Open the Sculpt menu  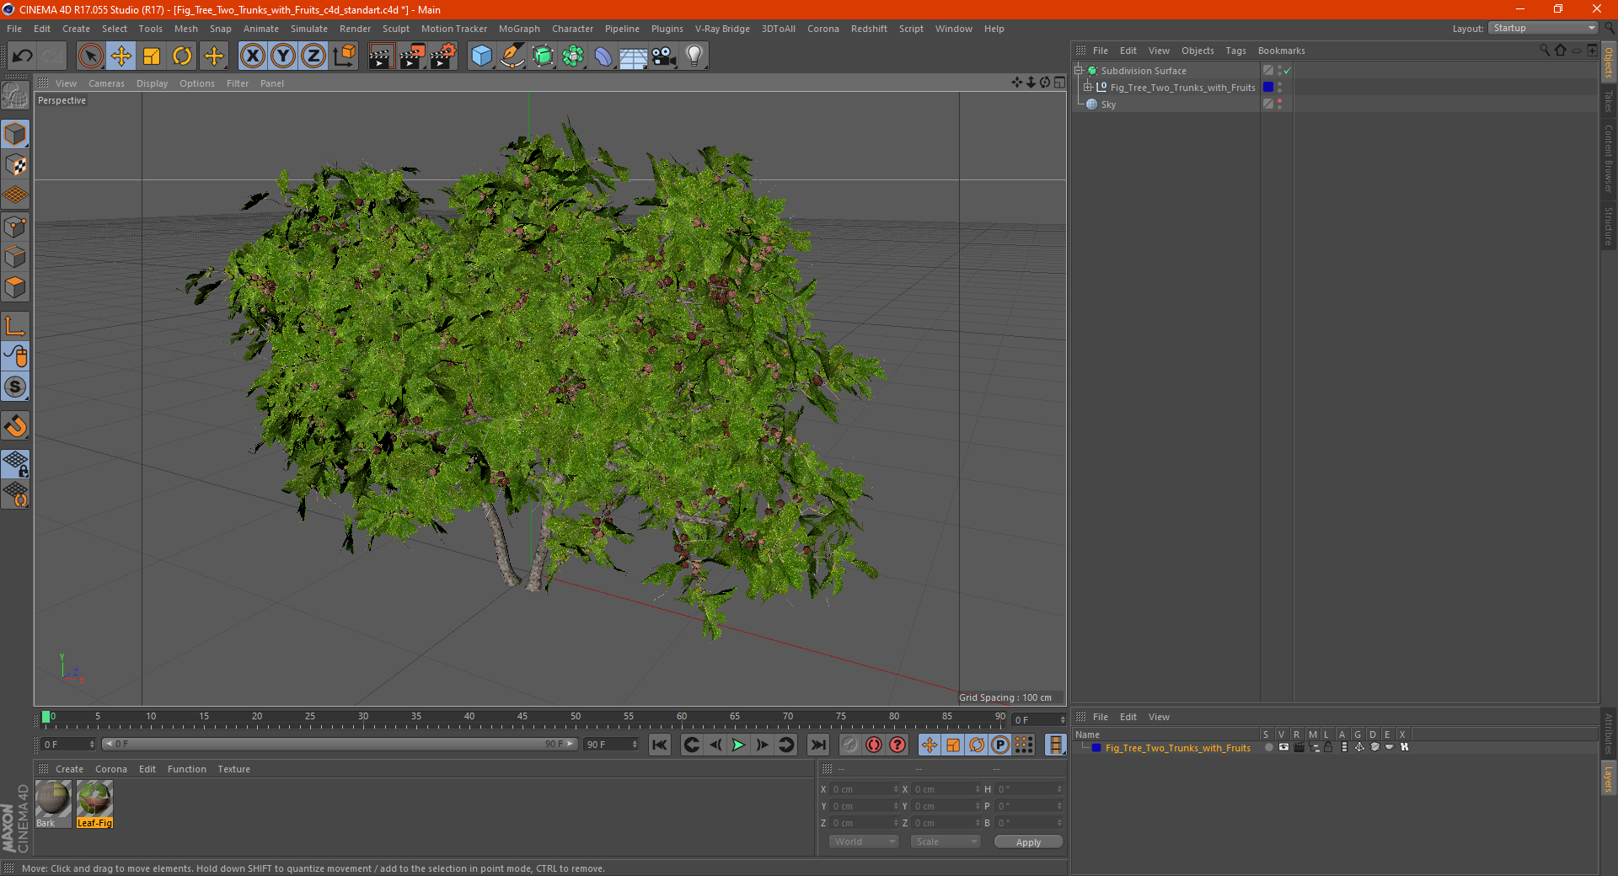(x=396, y=29)
